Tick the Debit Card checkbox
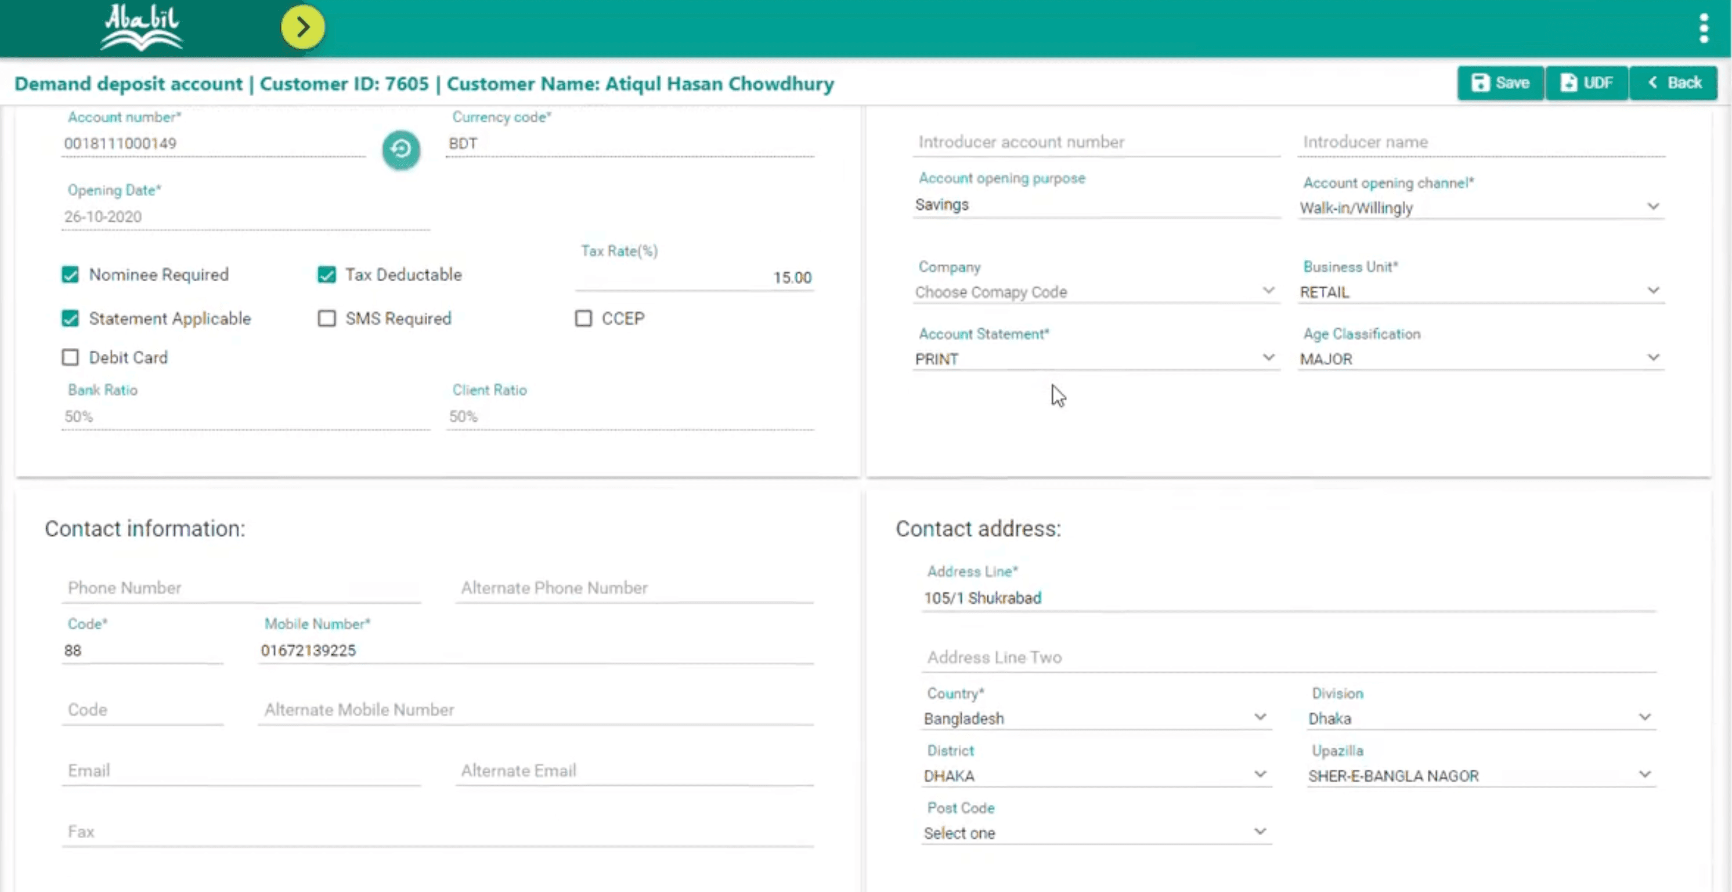The height and width of the screenshot is (892, 1732). point(70,357)
